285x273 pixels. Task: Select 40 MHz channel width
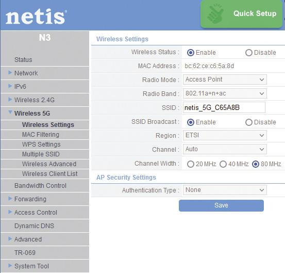[223, 164]
